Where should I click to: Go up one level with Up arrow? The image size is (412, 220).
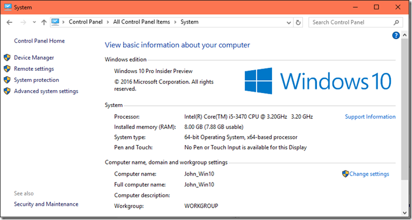pyautogui.click(x=44, y=22)
